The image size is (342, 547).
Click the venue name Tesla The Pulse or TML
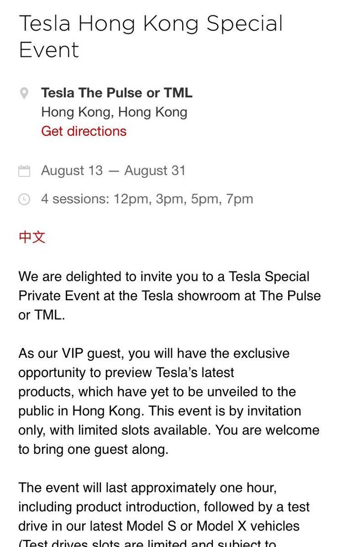click(117, 93)
